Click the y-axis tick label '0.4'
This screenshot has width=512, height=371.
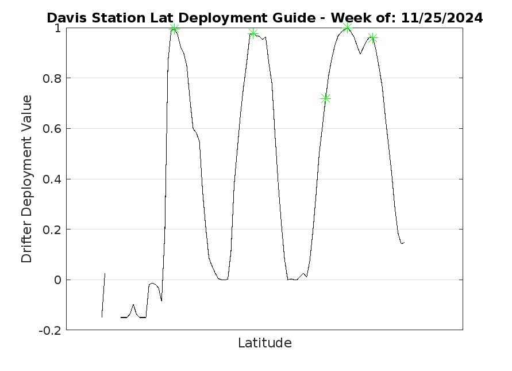(x=52, y=179)
